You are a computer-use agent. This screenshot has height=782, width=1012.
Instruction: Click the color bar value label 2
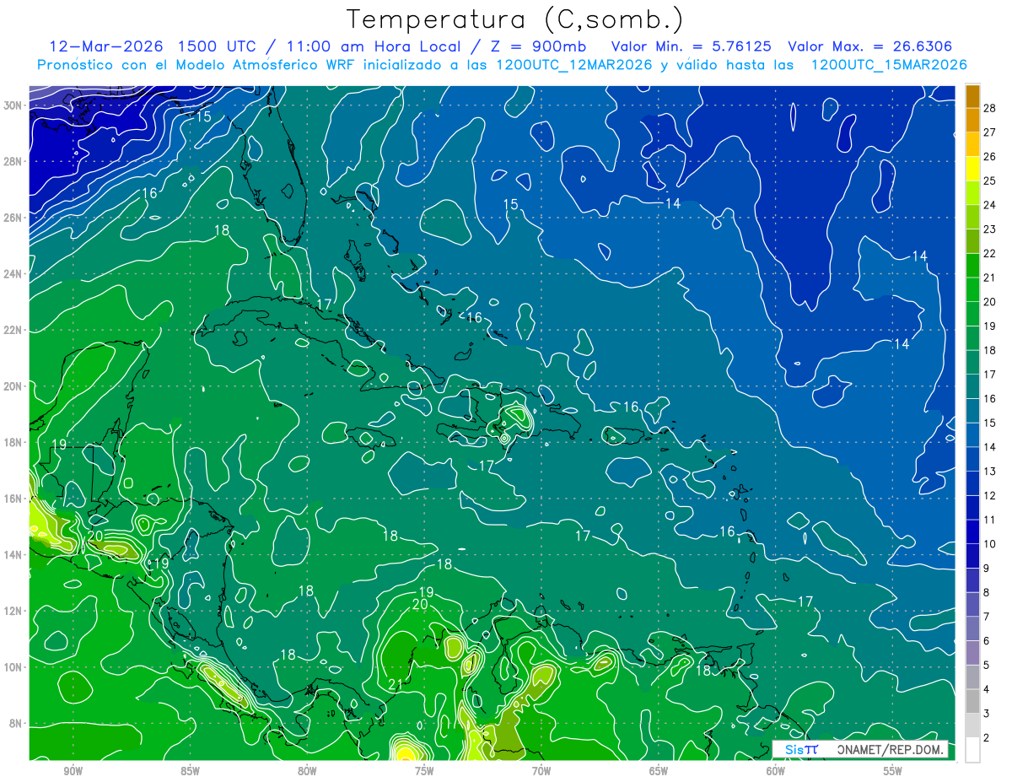(987, 737)
